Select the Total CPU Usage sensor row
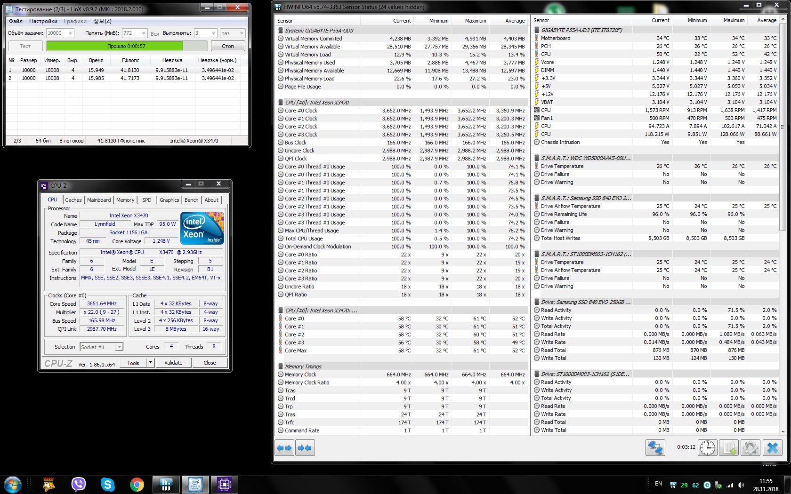Viewport: 791px width, 494px height. tap(401, 239)
